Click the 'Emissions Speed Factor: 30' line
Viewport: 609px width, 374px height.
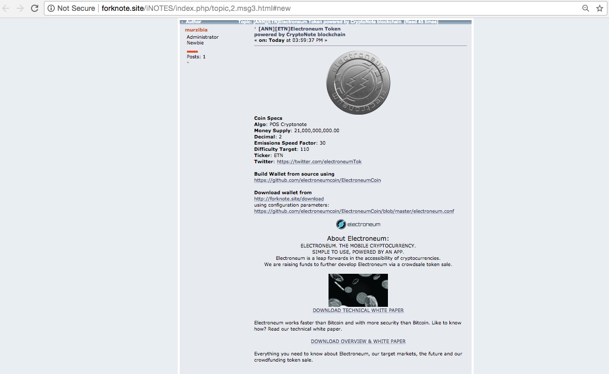pyautogui.click(x=290, y=143)
